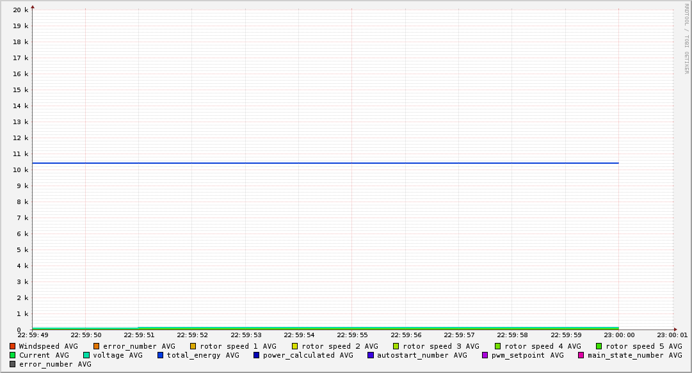Click the pink main_state_number AVG swatch

(581, 355)
